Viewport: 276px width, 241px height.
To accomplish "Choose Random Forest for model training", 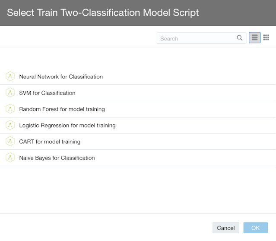I will point(62,109).
